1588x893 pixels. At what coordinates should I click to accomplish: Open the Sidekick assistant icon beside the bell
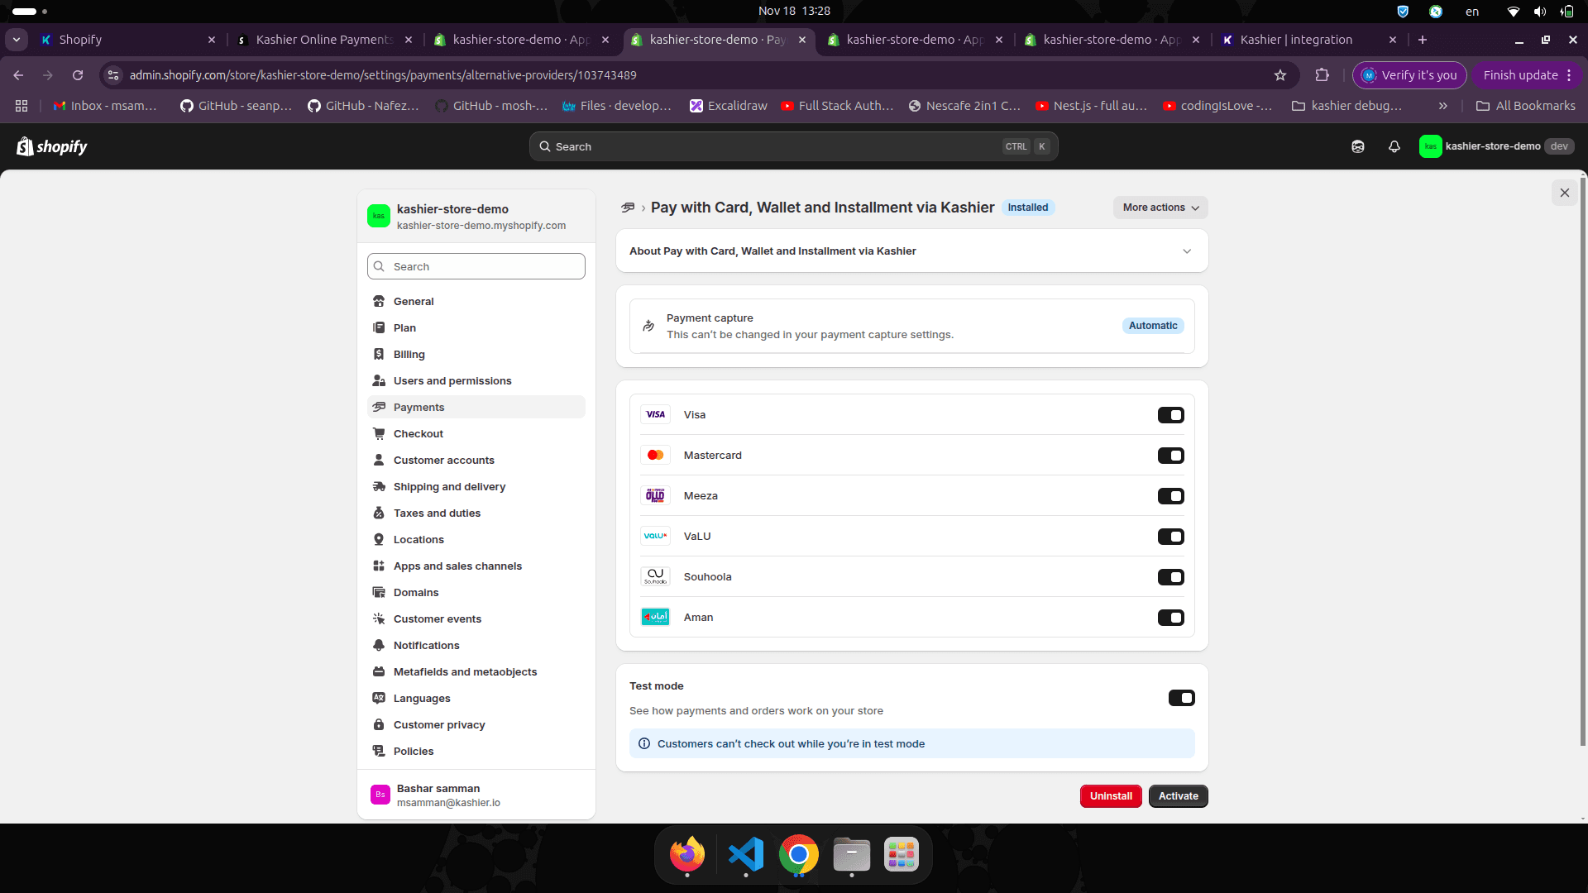pyautogui.click(x=1358, y=146)
